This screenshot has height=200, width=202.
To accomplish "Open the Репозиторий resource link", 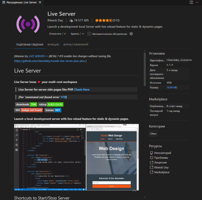I will [x=162, y=153].
